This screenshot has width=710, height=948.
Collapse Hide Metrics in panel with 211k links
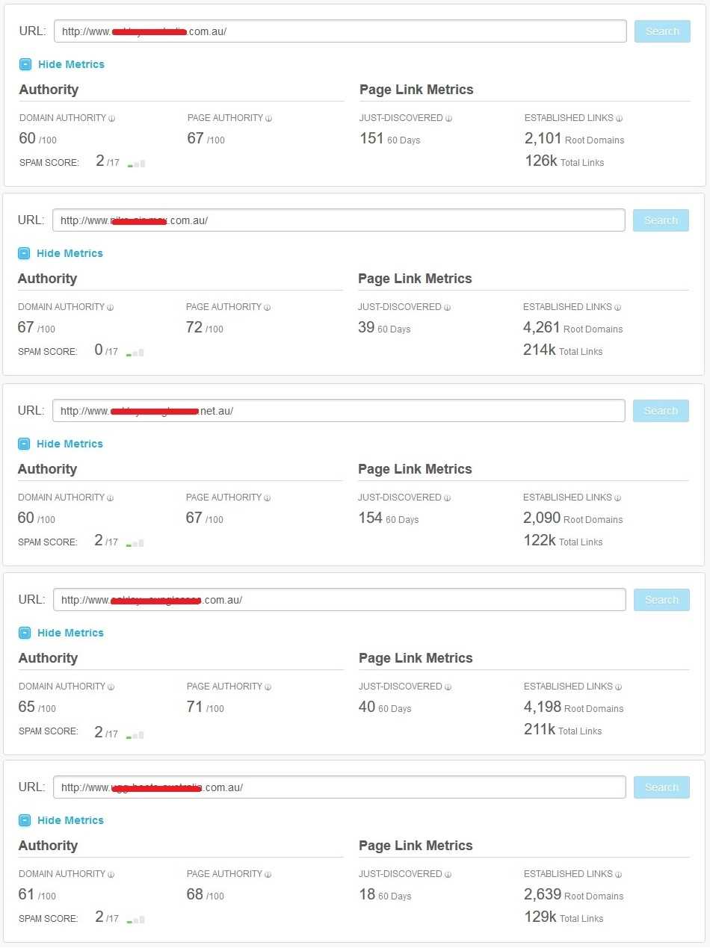[x=70, y=633]
